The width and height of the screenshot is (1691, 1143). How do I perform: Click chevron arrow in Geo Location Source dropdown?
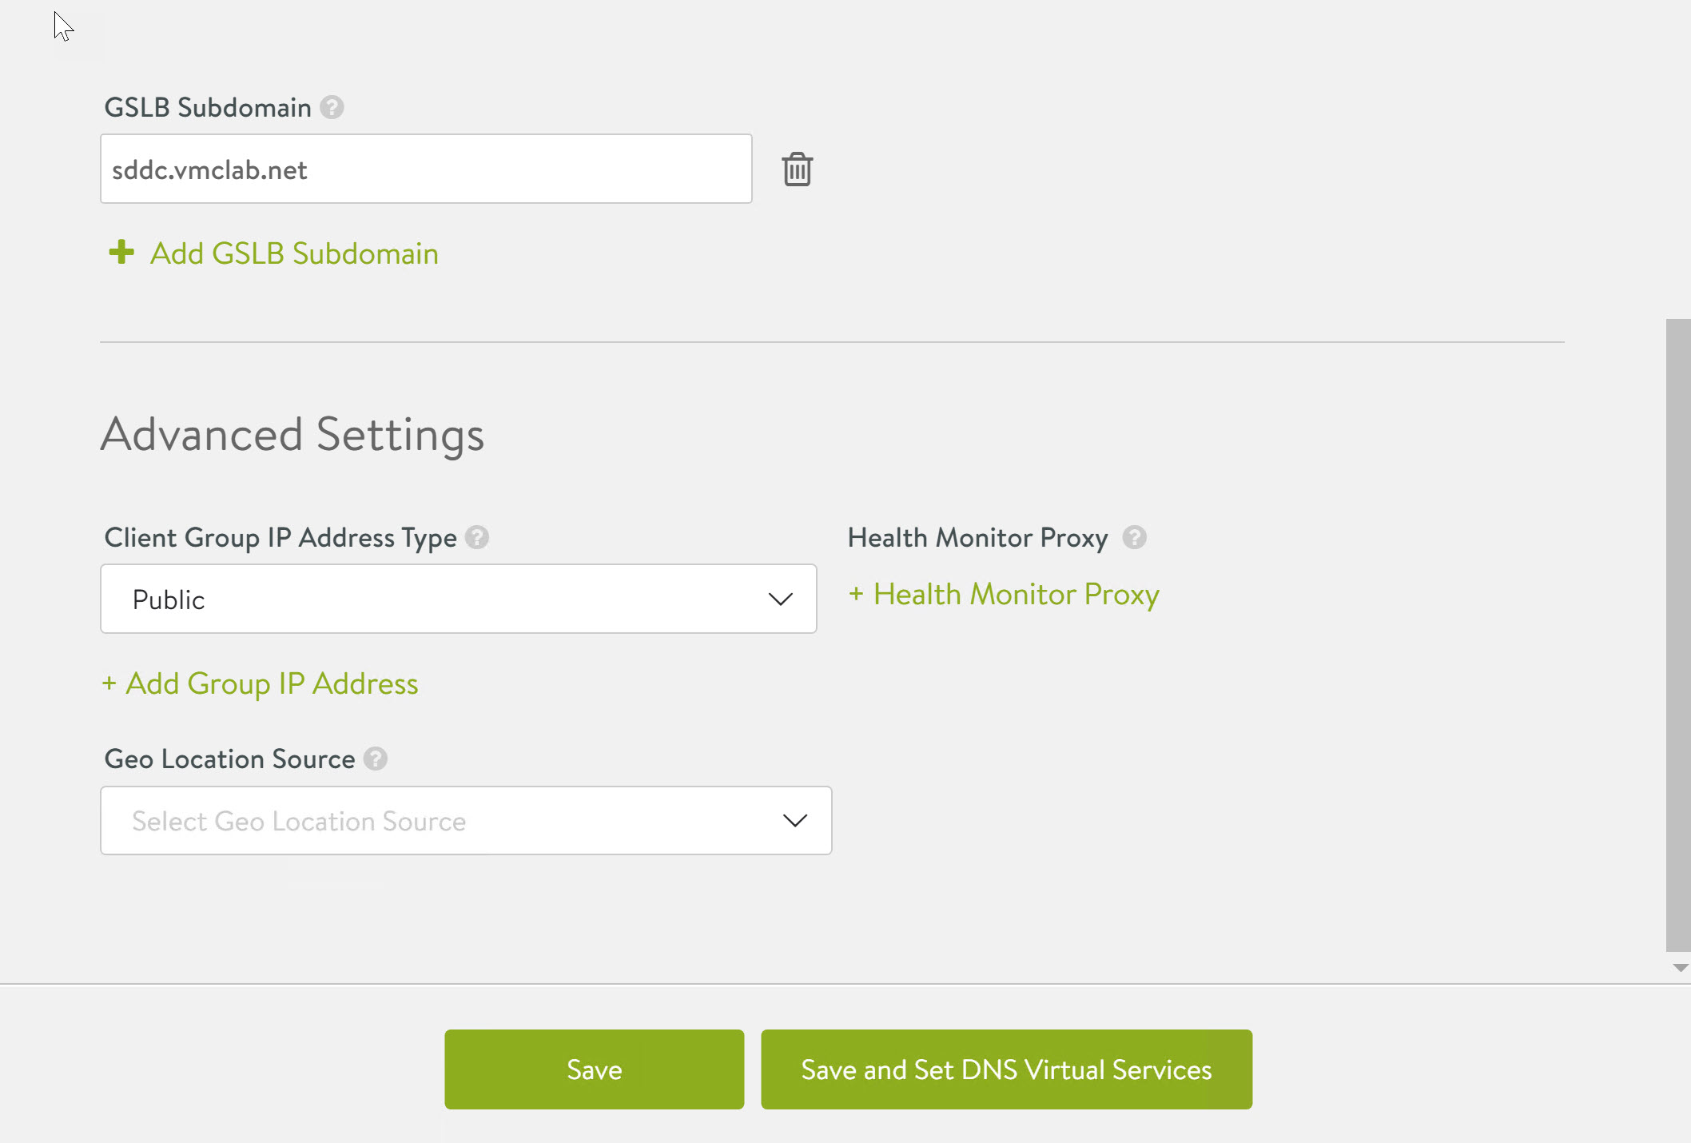pyautogui.click(x=794, y=821)
